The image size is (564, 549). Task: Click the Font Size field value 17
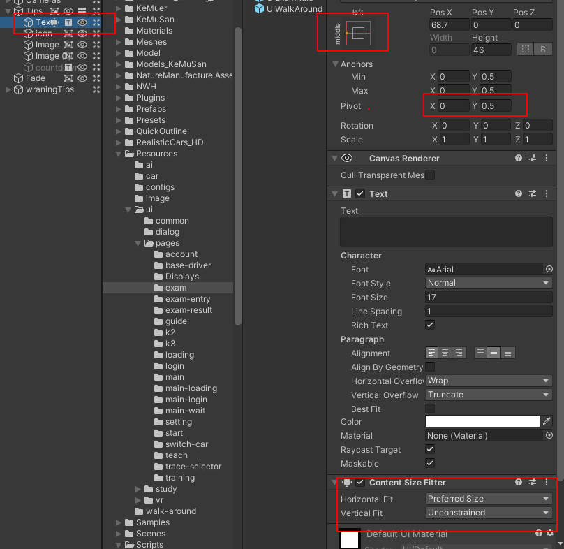click(x=489, y=297)
